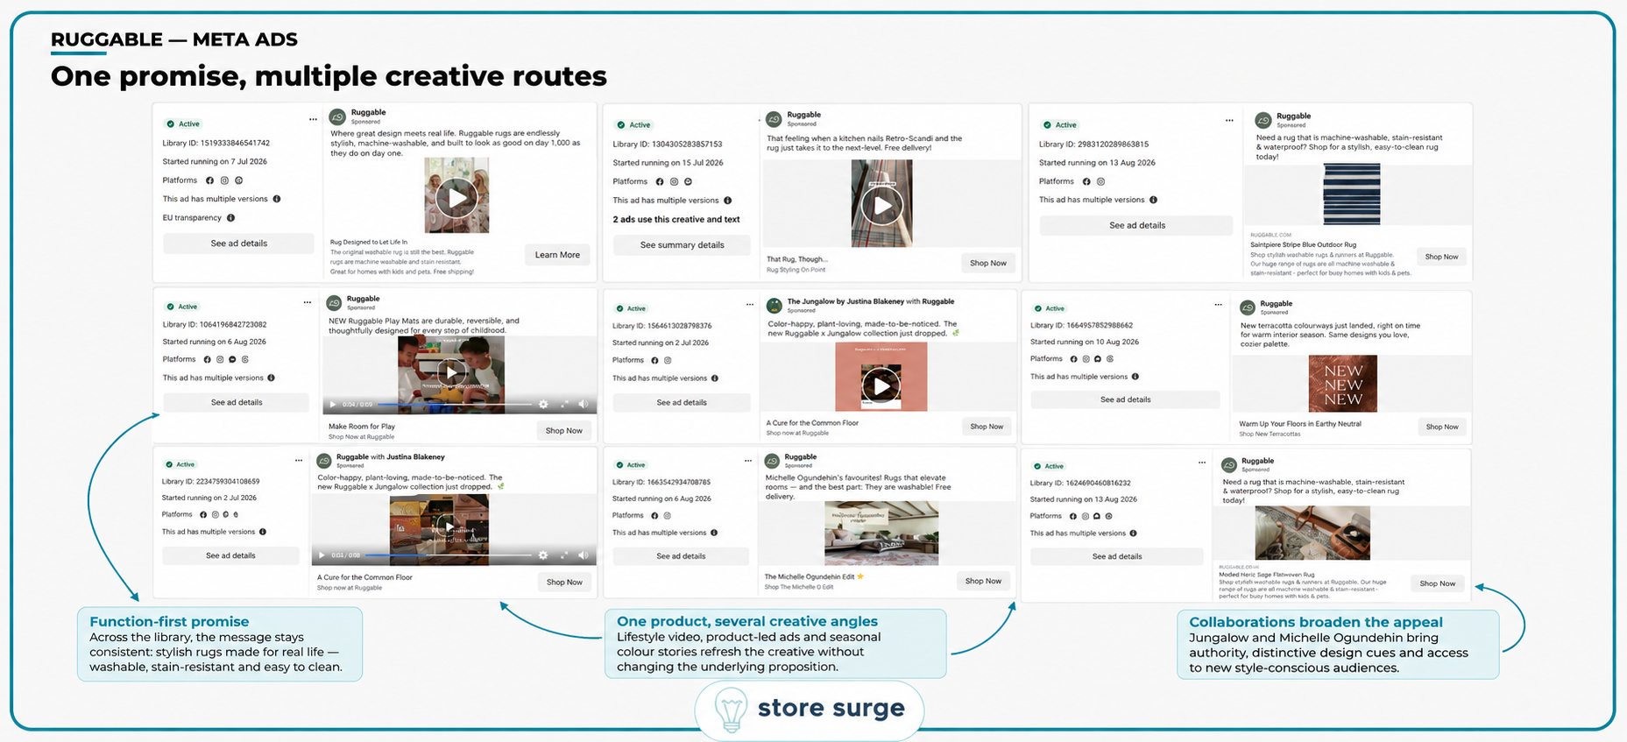The width and height of the screenshot is (1627, 742).
Task: Open three-dot menu on ad 1624690460816232
Action: click(1202, 463)
